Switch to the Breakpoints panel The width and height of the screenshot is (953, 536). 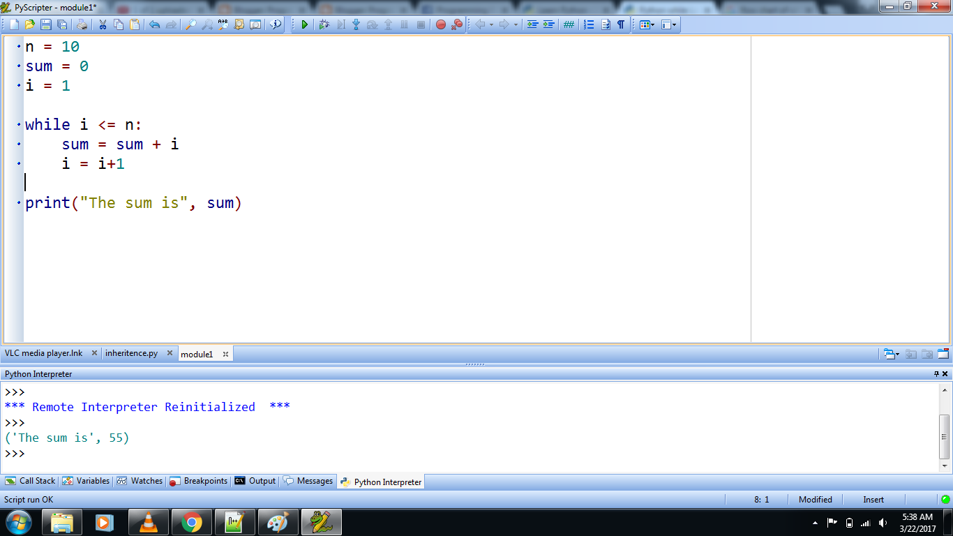[x=203, y=481]
